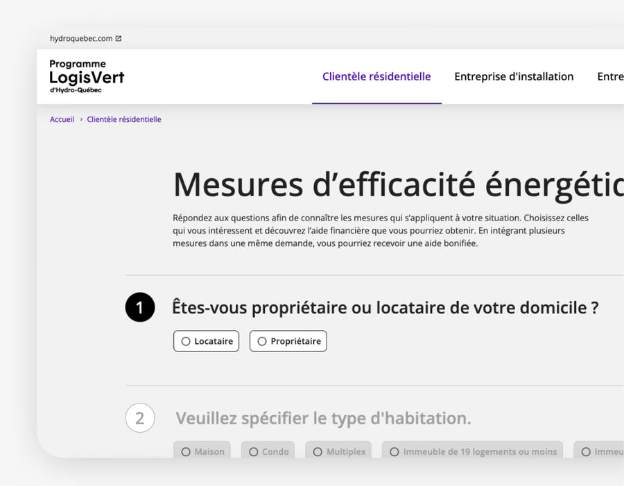Select the Locataire radio option
This screenshot has width=624, height=486.
[206, 341]
